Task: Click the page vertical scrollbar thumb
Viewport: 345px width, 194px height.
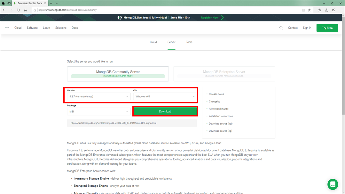Action: click(x=343, y=66)
